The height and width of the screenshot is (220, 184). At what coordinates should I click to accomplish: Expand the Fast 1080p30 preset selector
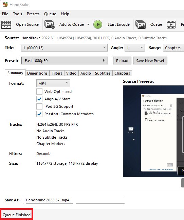click(65, 61)
